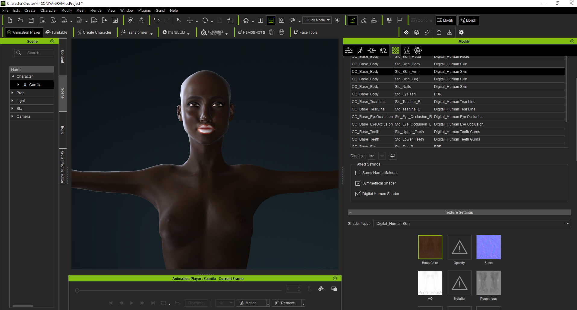Expand the Light tree node
This screenshot has height=310, width=577.
[x=12, y=101]
